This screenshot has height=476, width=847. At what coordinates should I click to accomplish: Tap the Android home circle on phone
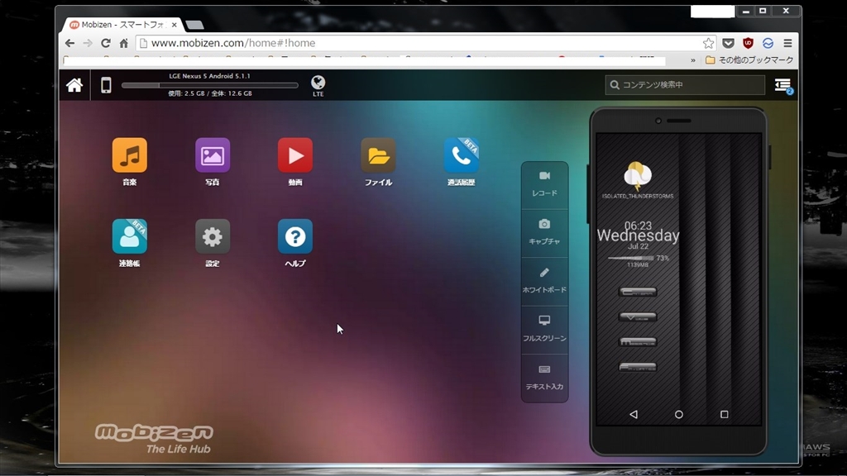[x=679, y=415]
